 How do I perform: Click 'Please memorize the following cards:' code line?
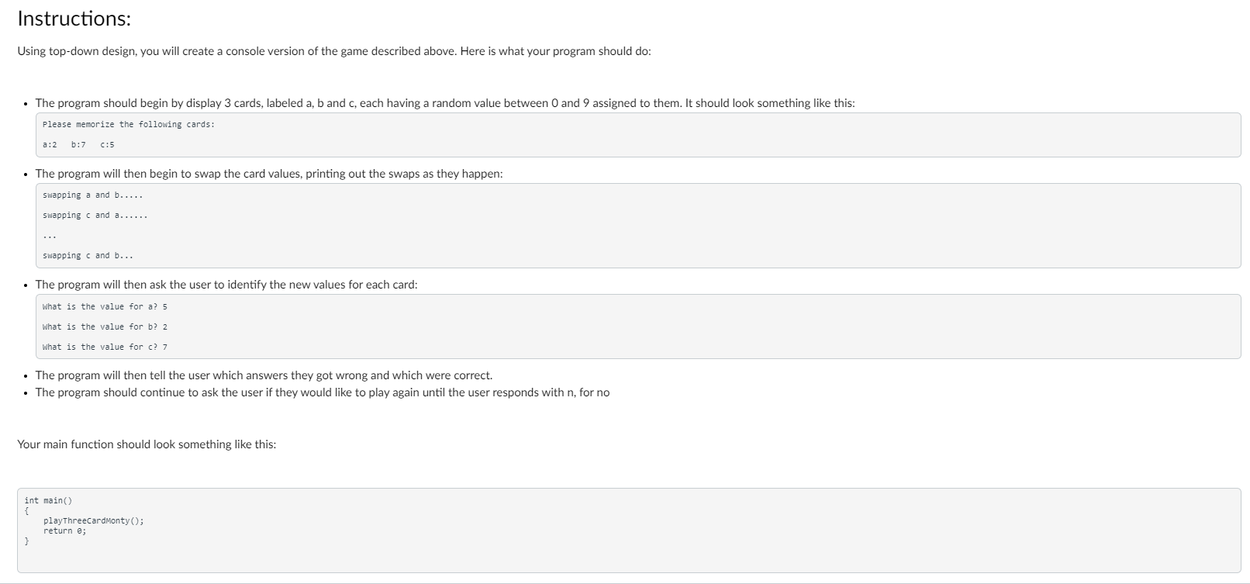[x=129, y=124]
